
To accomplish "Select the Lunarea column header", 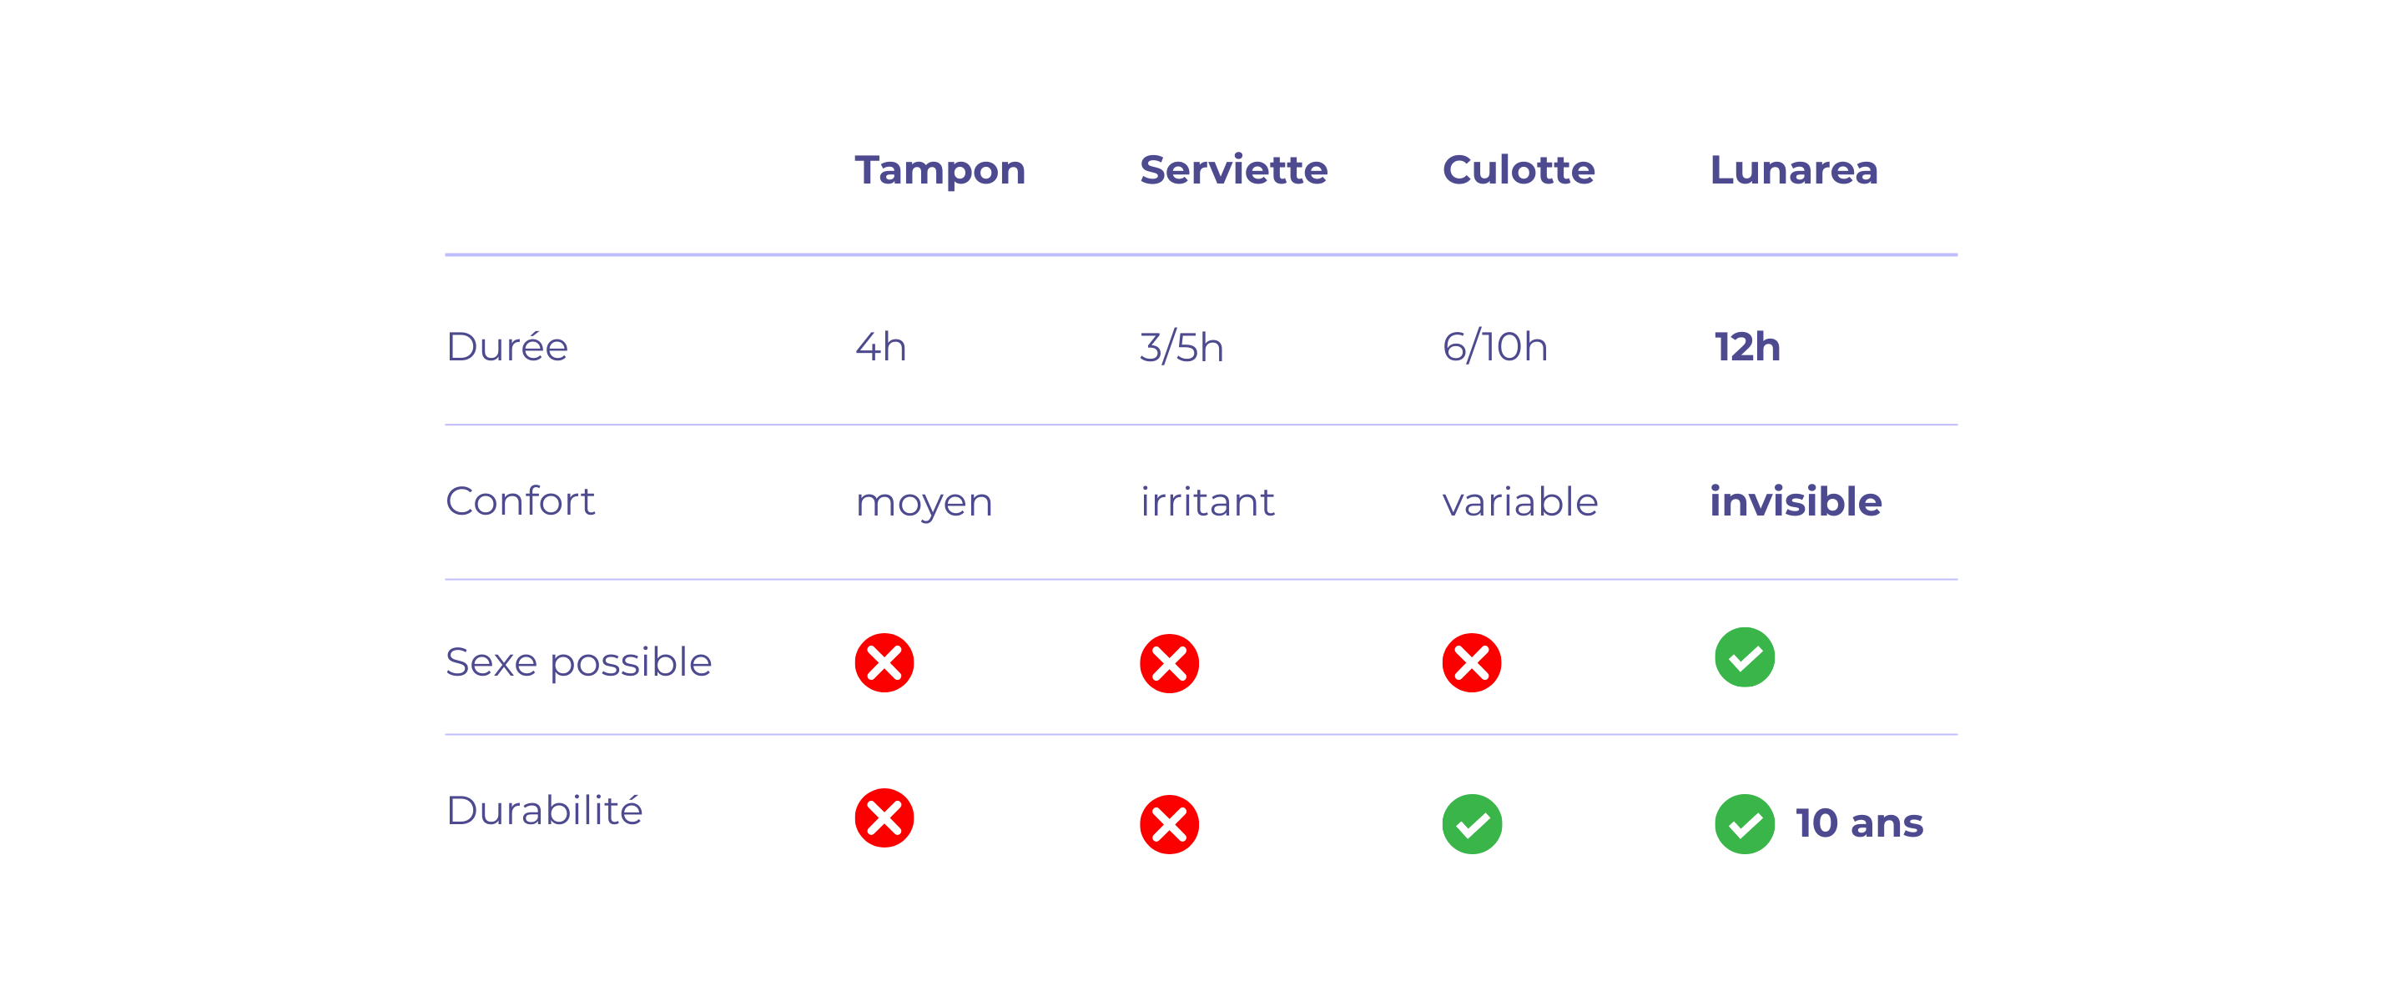I will (x=1793, y=170).
